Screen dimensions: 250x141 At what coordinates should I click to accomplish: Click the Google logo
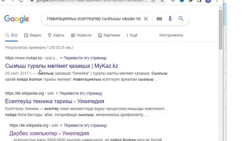tap(16, 19)
